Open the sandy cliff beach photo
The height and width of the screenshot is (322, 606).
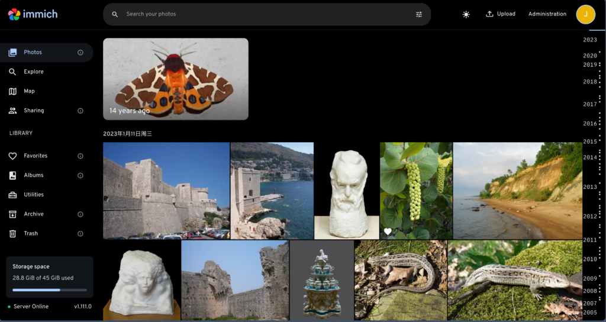click(517, 191)
